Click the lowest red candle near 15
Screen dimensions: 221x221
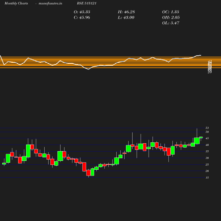(88, 173)
